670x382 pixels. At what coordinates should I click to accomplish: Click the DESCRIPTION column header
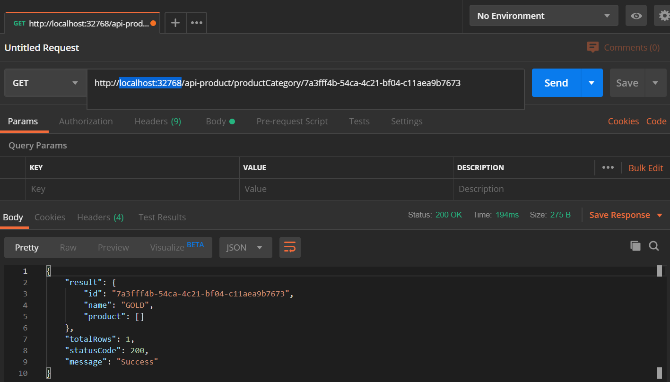(480, 168)
